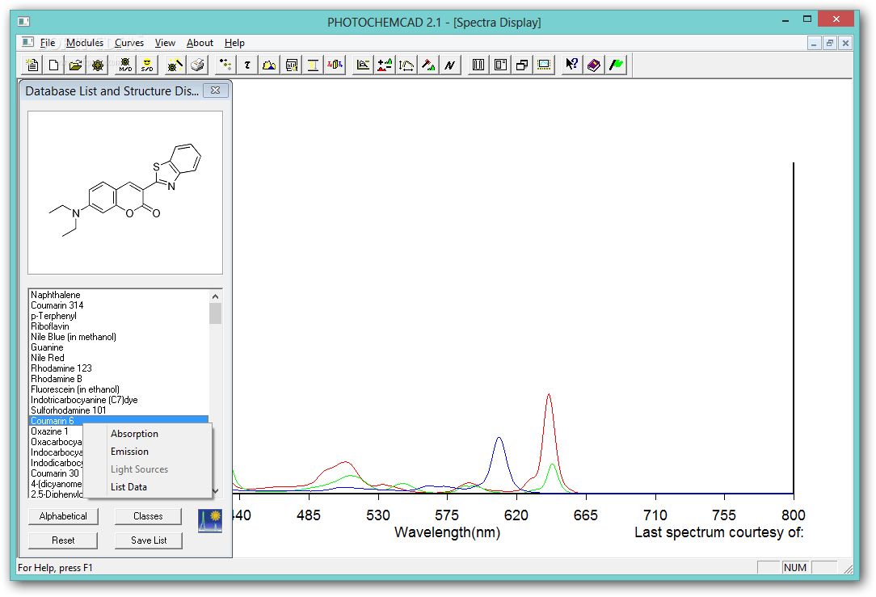Open the View menu
Screen dimensions: 876x597
[165, 43]
